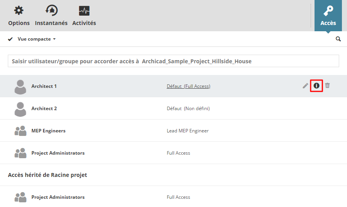The width and height of the screenshot is (347, 207).
Task: Click the Lead MEP Engineer role
Action: pyautogui.click(x=188, y=131)
